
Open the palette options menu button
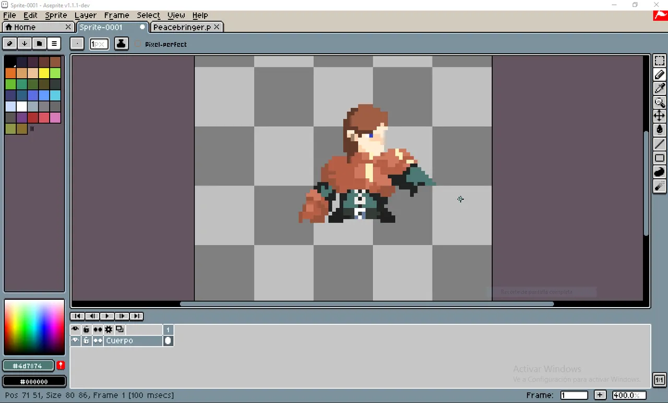tap(54, 43)
